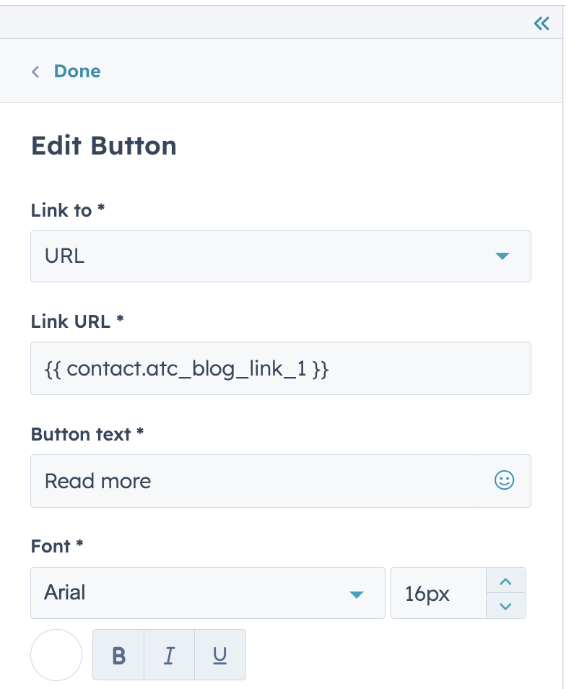566x689 pixels.
Task: Open the Link to dropdown showing URL
Action: tap(281, 256)
